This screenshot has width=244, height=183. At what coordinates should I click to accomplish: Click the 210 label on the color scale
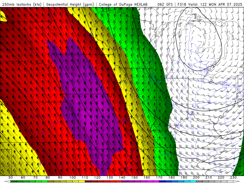click(x=209, y=178)
